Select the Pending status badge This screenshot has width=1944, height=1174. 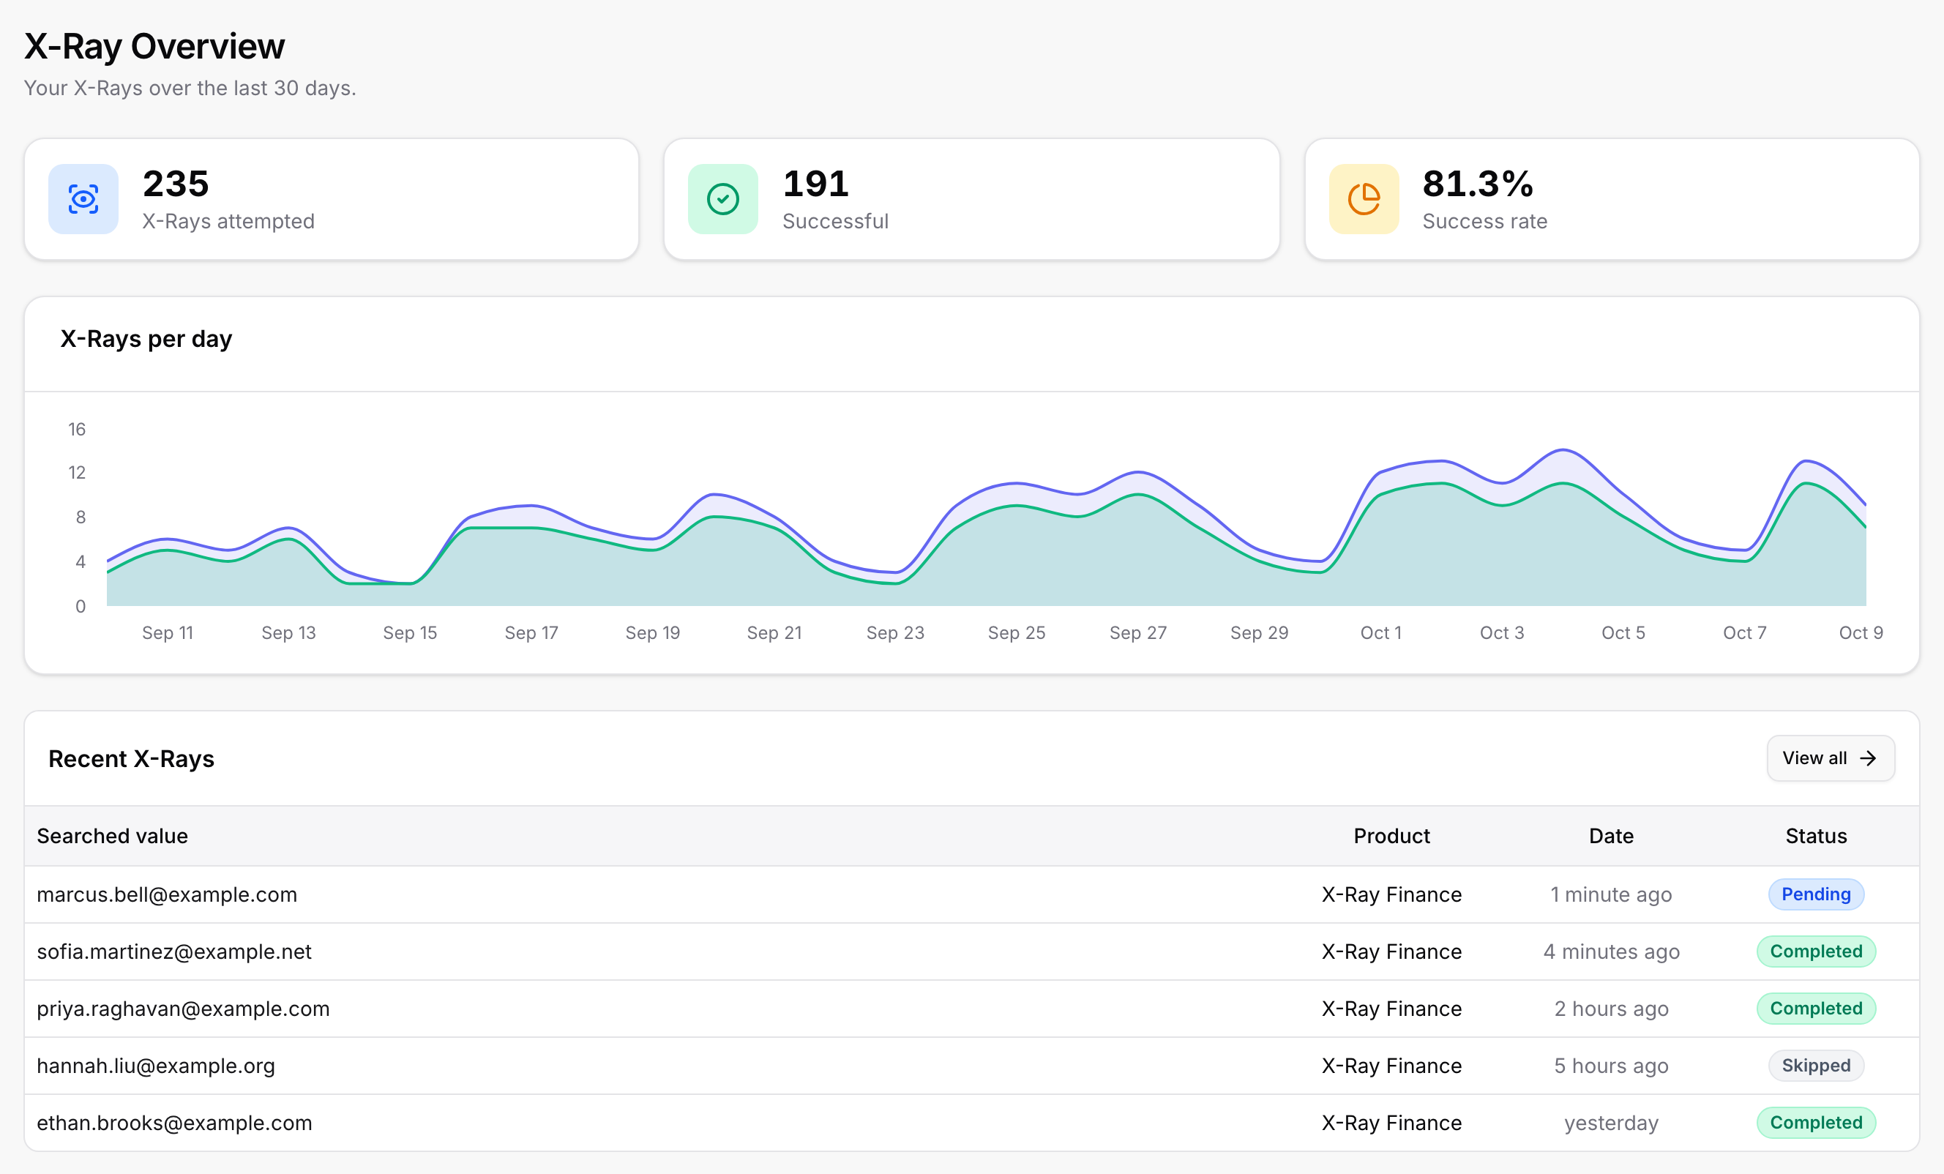coord(1816,894)
